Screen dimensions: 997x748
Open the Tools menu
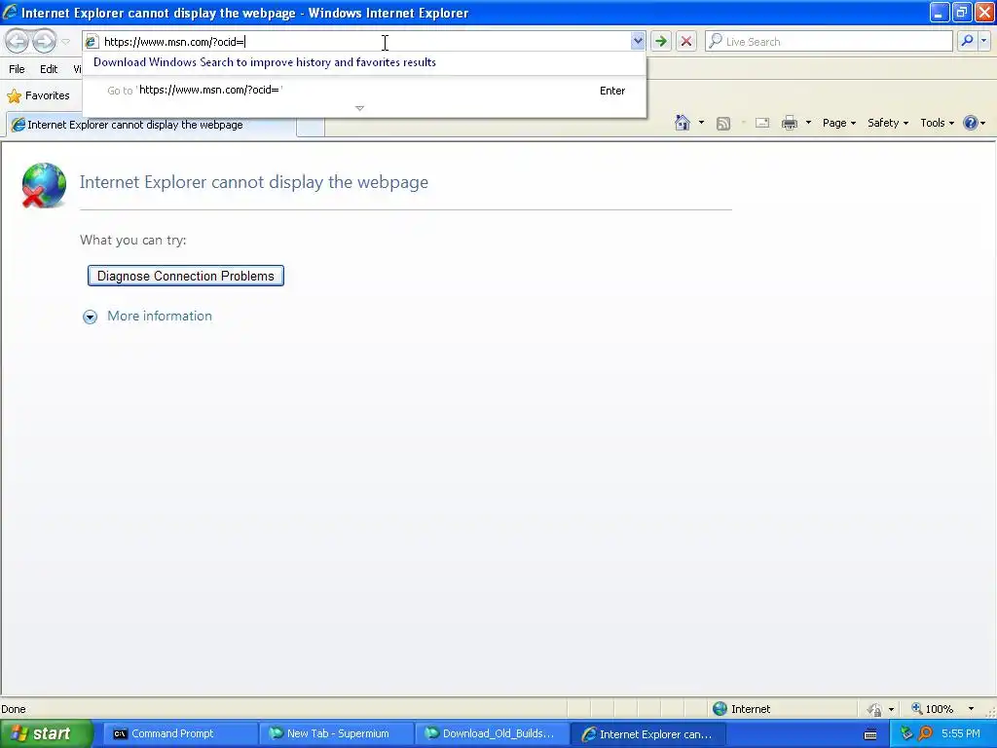pyautogui.click(x=937, y=123)
